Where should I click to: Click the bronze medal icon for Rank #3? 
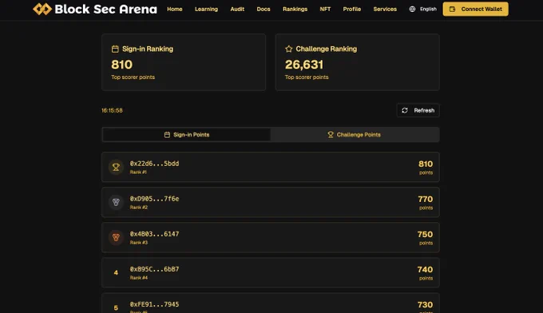(x=116, y=237)
